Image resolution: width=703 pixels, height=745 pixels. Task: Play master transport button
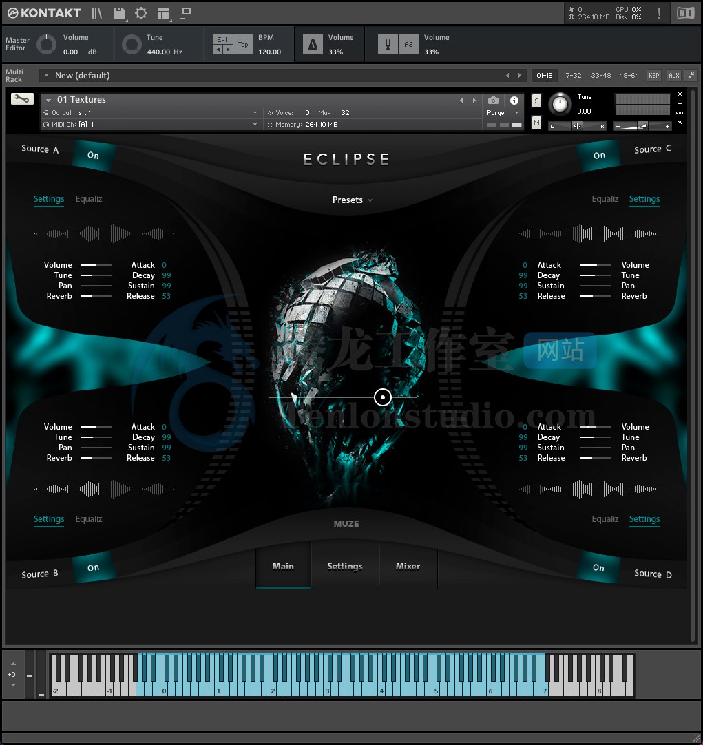click(x=228, y=50)
